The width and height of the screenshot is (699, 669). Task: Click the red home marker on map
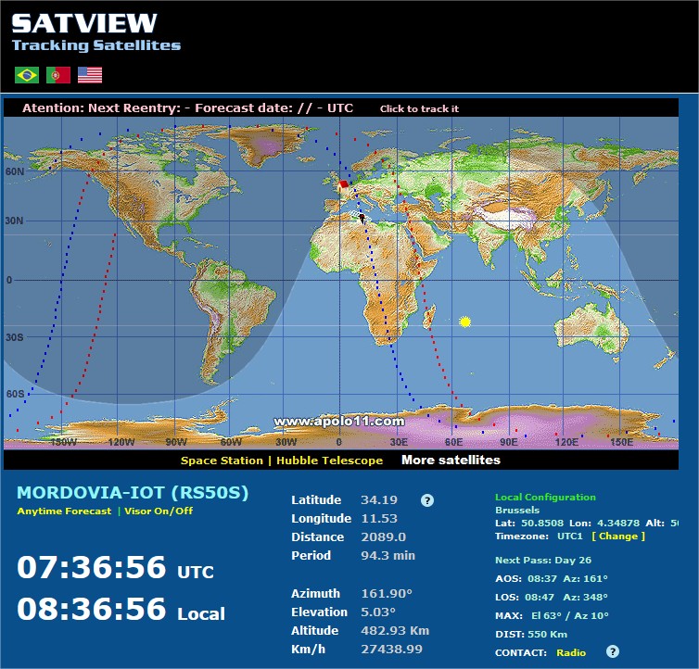click(343, 184)
